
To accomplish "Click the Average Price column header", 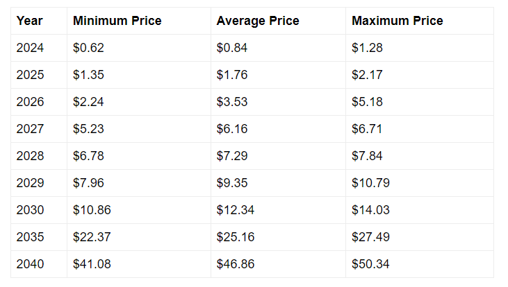I will point(258,21).
